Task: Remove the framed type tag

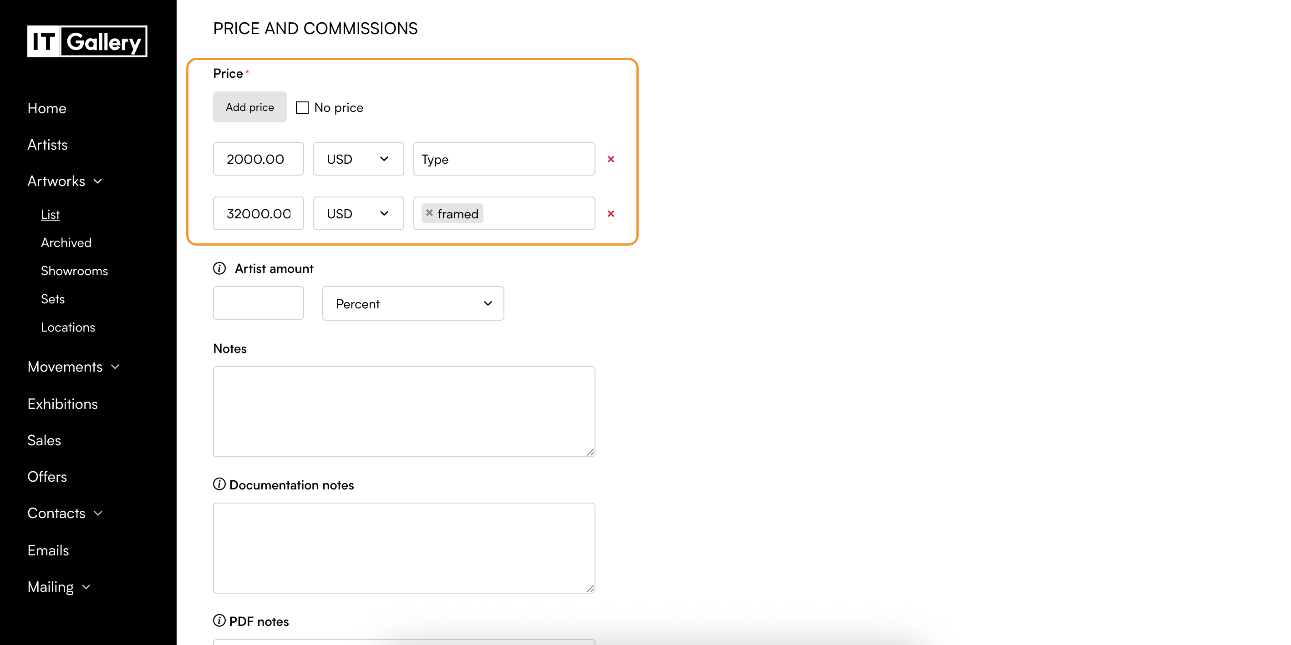Action: tap(429, 213)
